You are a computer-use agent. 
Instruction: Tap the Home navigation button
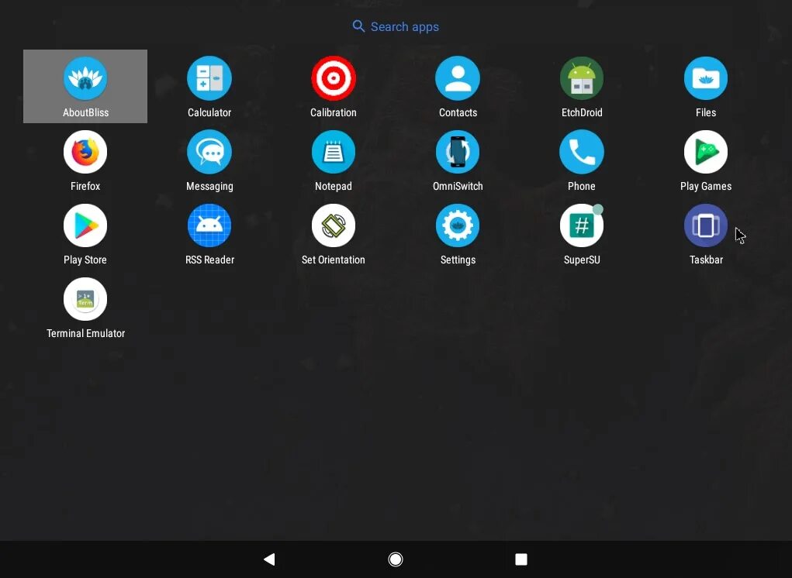click(x=396, y=559)
